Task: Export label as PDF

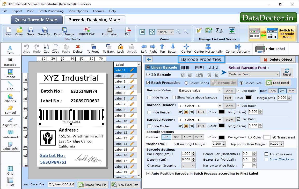Action: (86, 31)
